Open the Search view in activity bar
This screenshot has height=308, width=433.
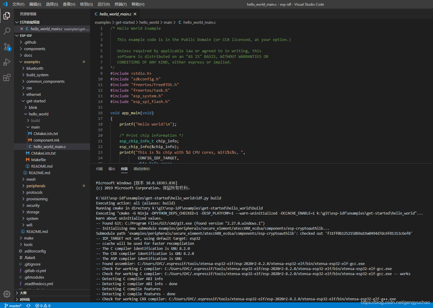tap(7, 31)
